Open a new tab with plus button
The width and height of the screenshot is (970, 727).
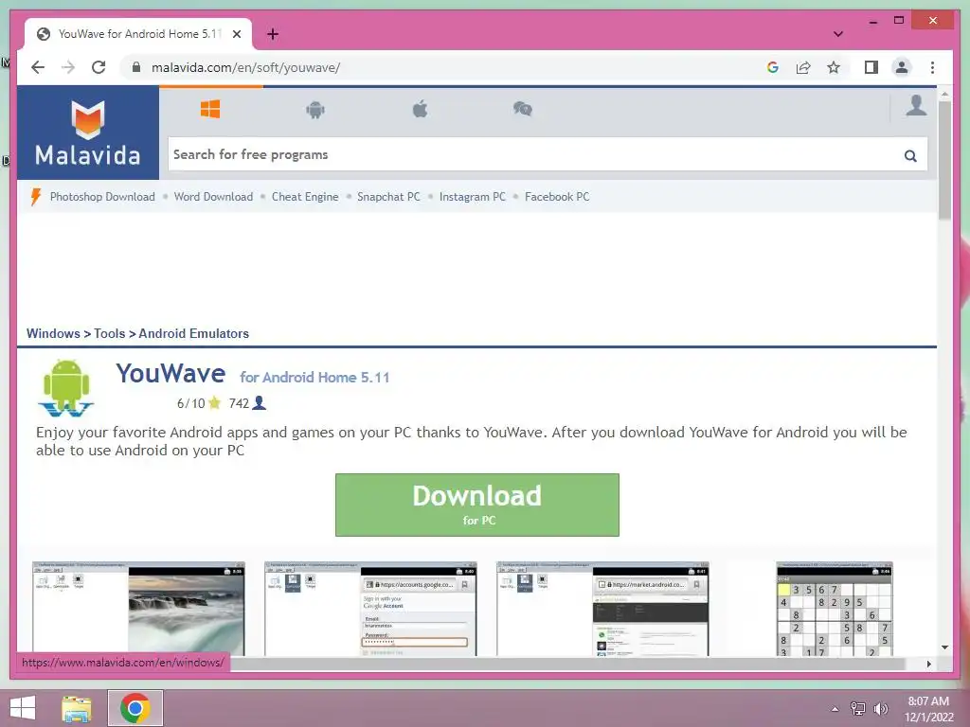pos(273,34)
